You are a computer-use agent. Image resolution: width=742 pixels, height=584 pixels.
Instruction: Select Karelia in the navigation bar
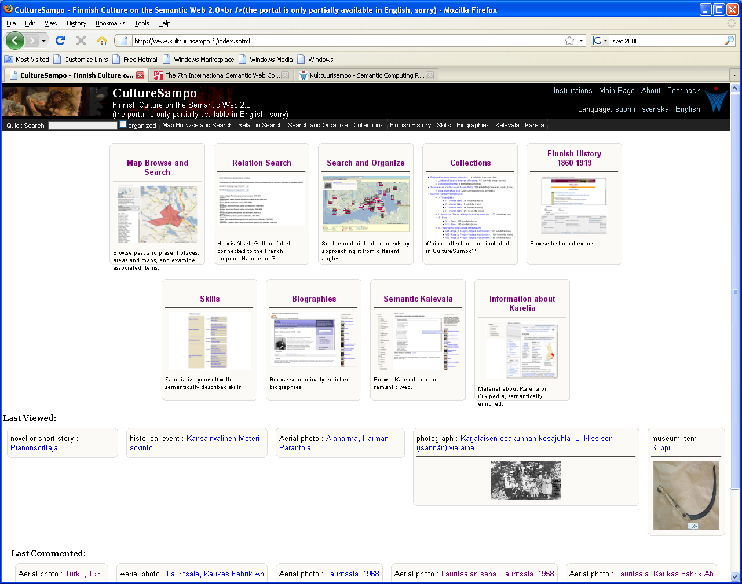click(x=534, y=125)
